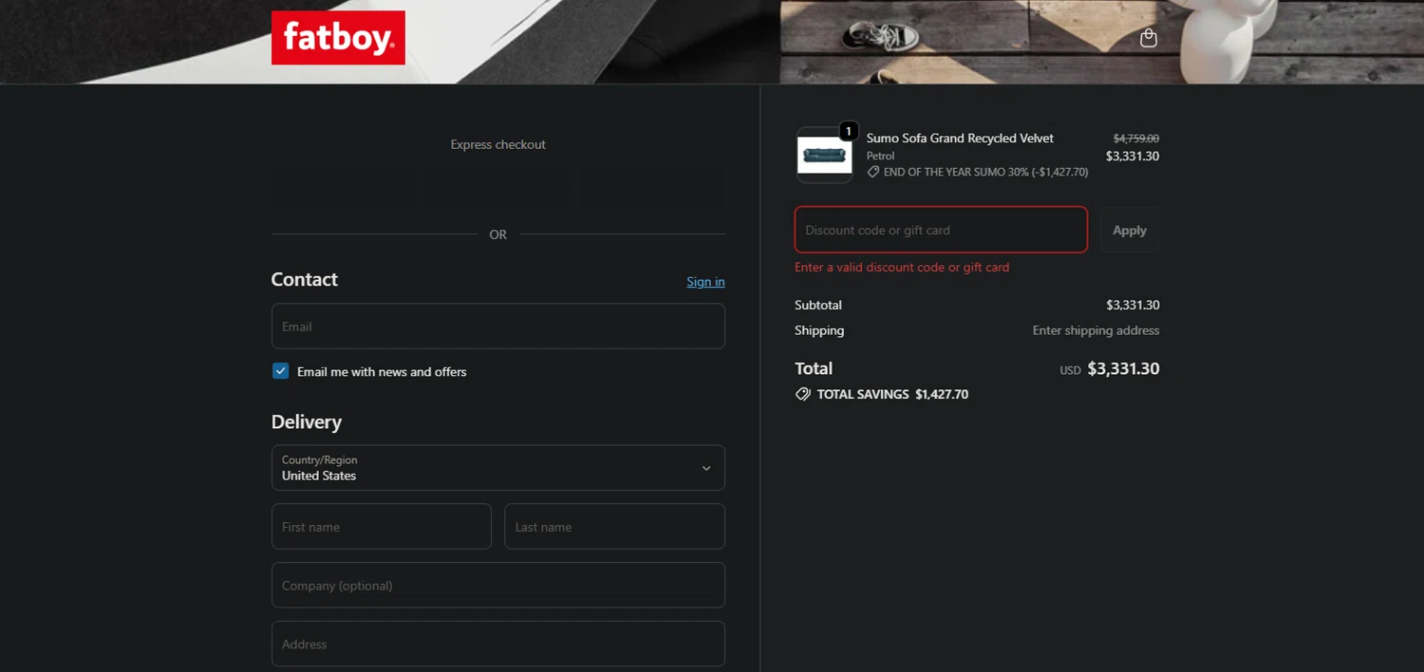
Task: Click the Delivery heading
Action: point(307,422)
